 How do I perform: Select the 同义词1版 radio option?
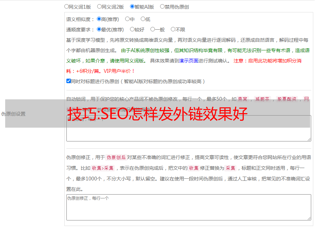[x=66, y=7]
